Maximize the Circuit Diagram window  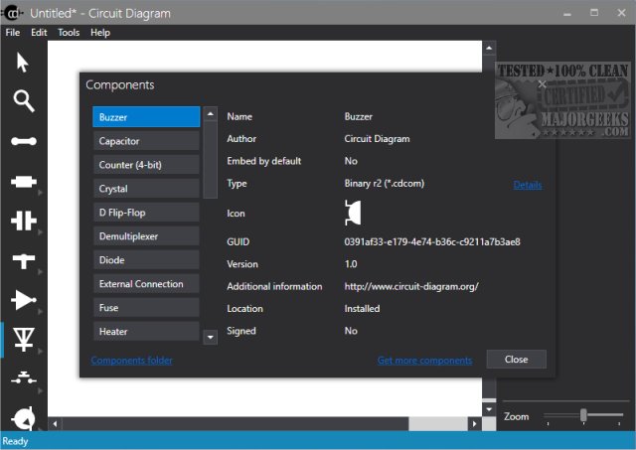coord(594,13)
